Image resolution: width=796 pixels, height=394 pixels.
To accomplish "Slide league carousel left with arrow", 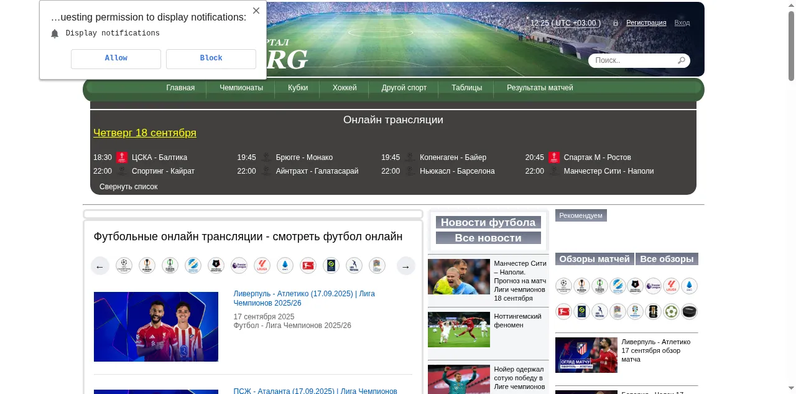I will pyautogui.click(x=99, y=266).
